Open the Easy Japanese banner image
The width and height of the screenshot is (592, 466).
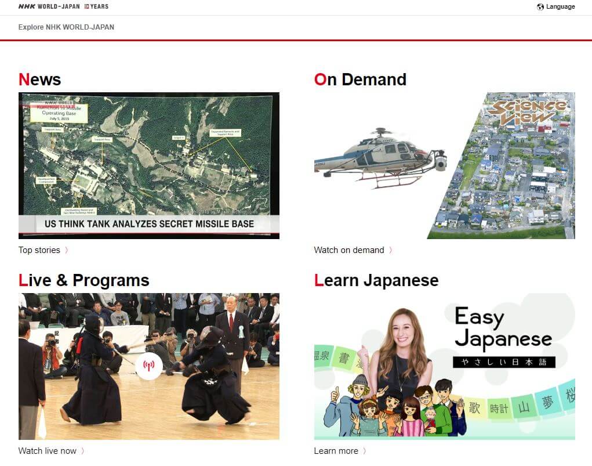coord(444,366)
